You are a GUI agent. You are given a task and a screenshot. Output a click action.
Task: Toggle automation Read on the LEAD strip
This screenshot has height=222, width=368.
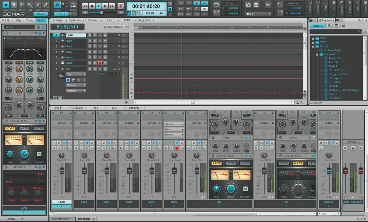[x=64, y=143]
